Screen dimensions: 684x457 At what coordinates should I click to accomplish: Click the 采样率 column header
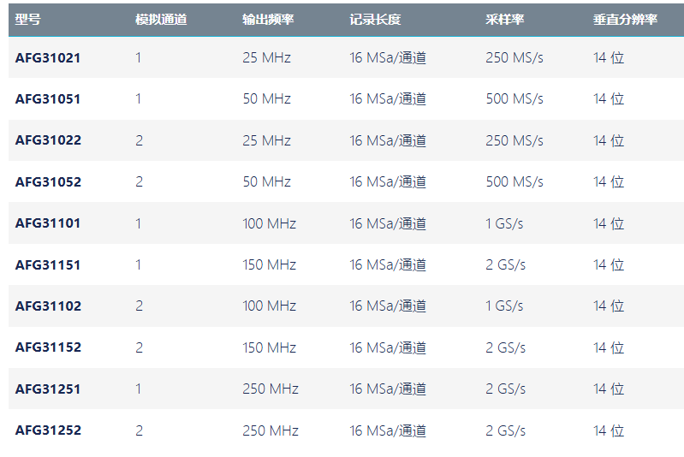click(x=504, y=20)
